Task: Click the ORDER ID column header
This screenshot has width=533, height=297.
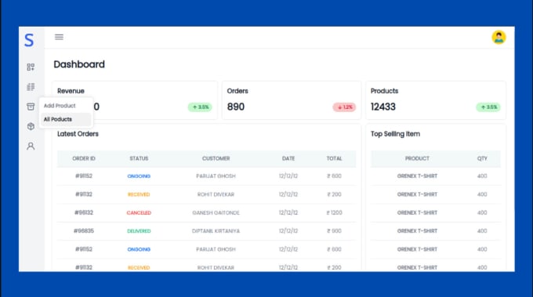Action: tap(84, 158)
